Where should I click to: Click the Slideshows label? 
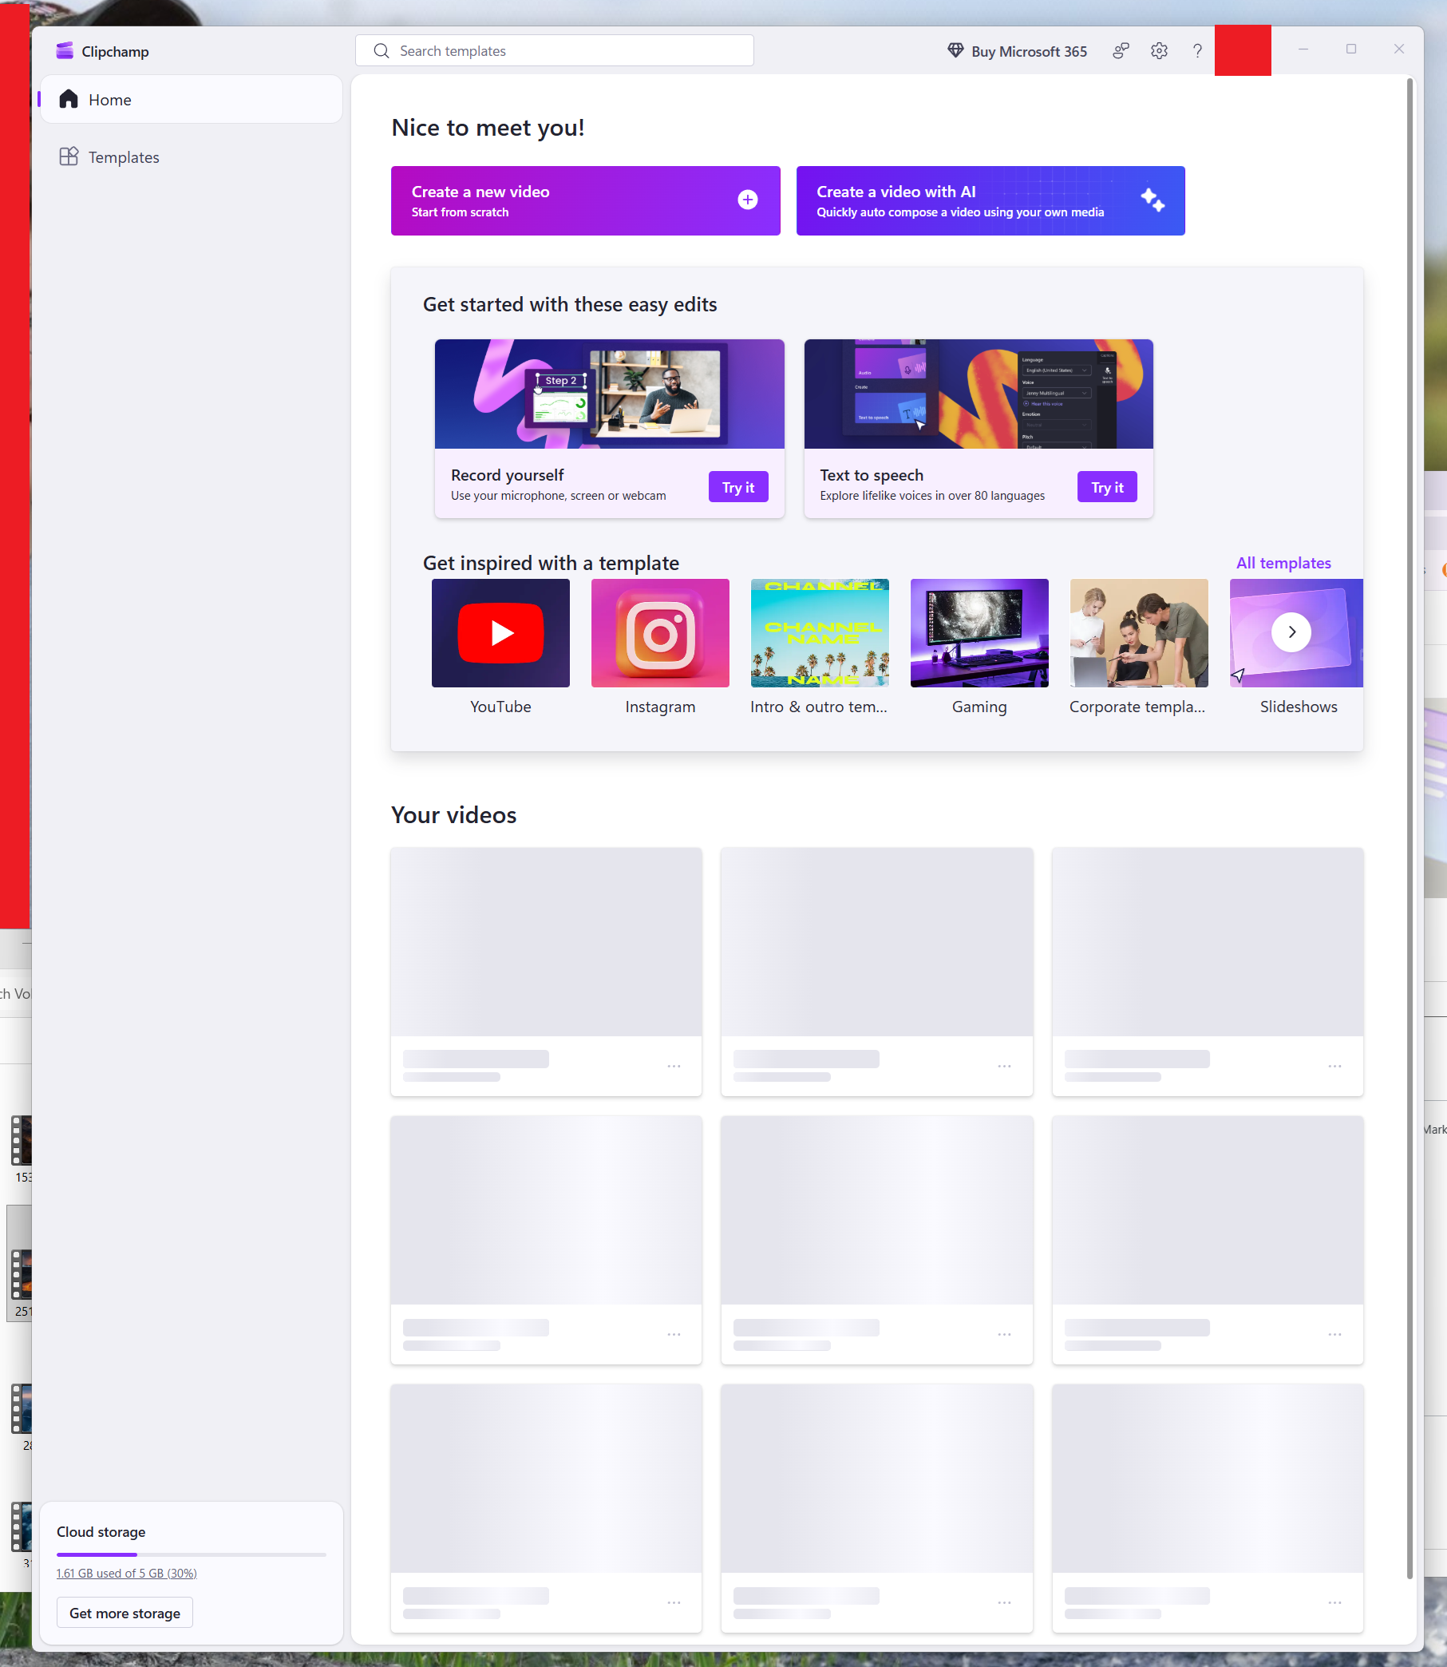[1299, 707]
